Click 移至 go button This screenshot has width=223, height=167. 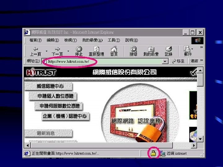pos(178,61)
